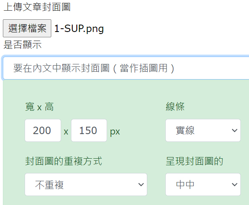
Task: Click the 選擇檔案 file chooser button
Action: (27, 29)
